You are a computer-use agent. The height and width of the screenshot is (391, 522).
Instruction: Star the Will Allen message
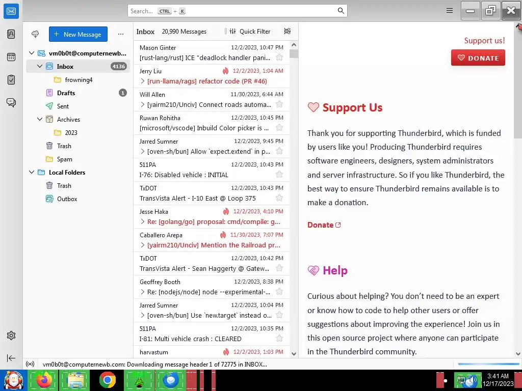[279, 104]
